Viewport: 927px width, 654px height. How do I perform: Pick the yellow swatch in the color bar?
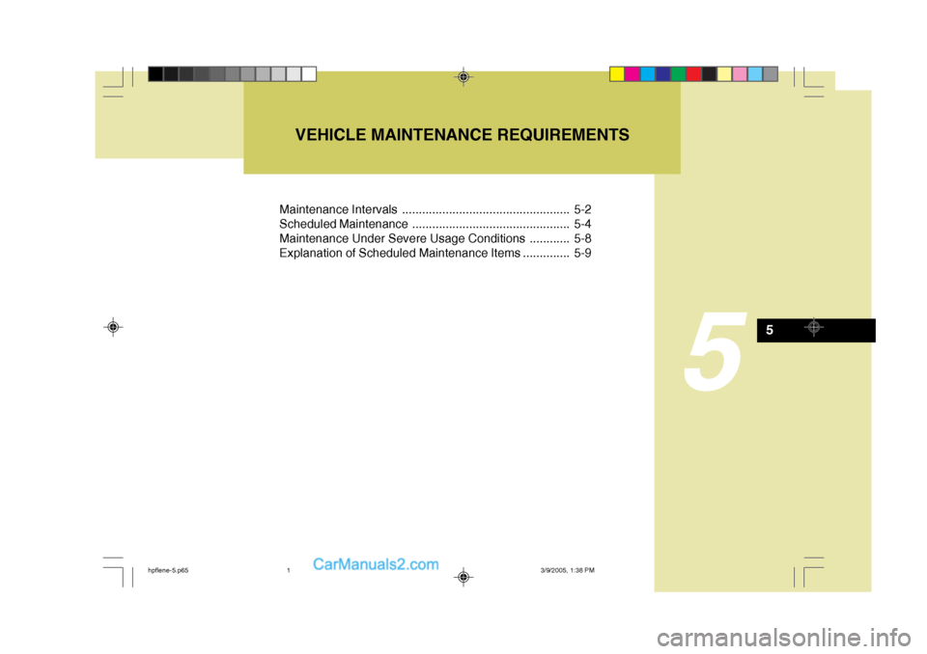point(617,74)
